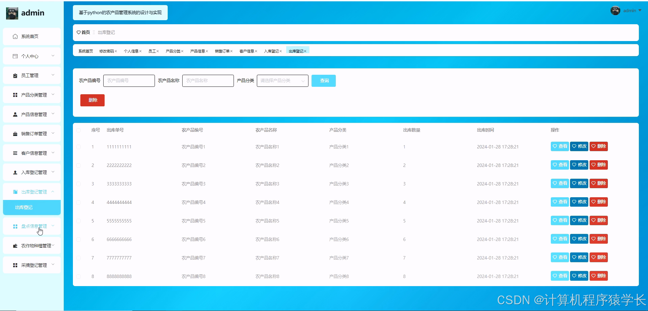Click the 产品信息管理 person icon in sidebar
648x311 pixels.
click(x=15, y=114)
